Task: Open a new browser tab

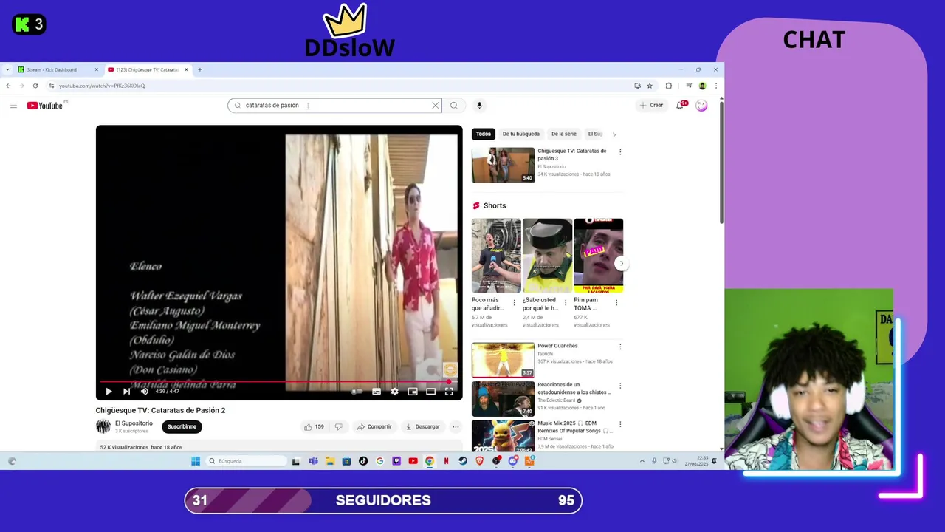Action: pyautogui.click(x=200, y=69)
